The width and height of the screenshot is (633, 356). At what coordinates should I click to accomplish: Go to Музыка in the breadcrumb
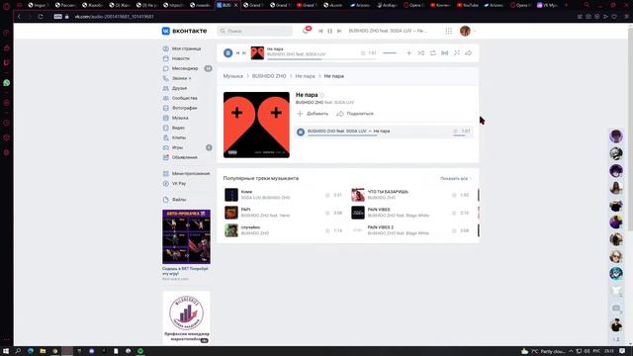233,76
